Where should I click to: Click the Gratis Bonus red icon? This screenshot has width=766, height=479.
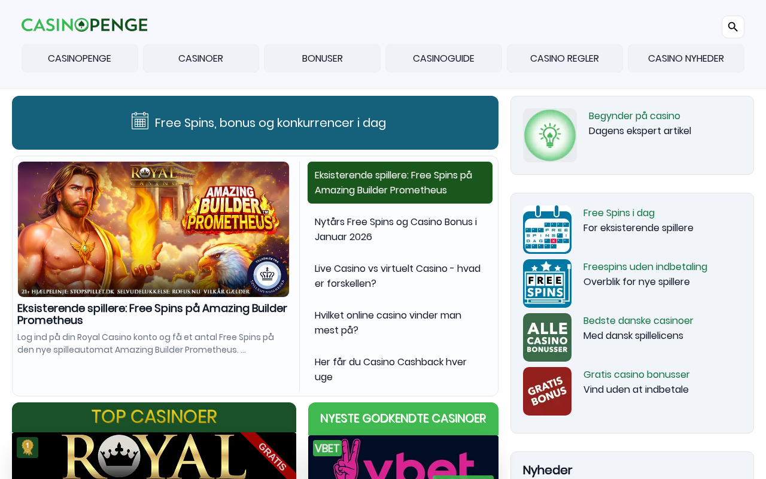(x=547, y=391)
